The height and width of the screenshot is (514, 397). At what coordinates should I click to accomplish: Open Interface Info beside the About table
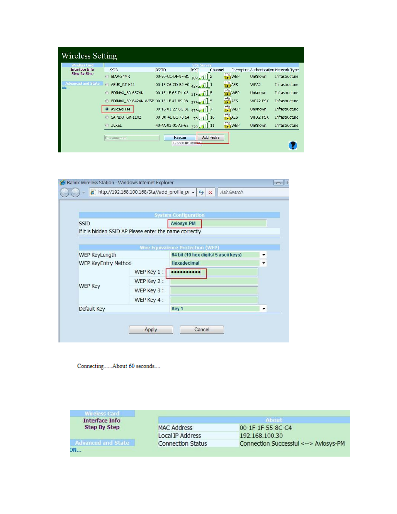tap(102, 421)
